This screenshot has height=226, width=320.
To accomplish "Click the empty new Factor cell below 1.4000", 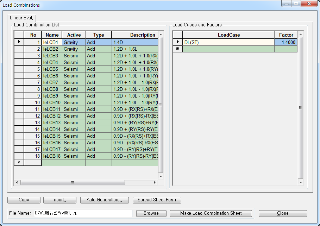I will 286,49.
